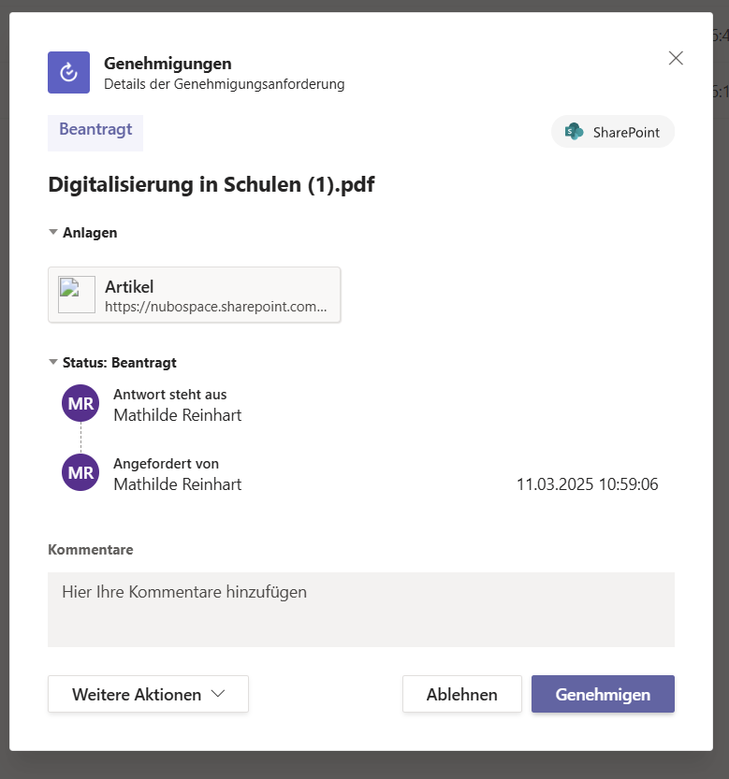Click the Artikel attachment thumbnail icon
The width and height of the screenshot is (729, 779).
click(77, 295)
